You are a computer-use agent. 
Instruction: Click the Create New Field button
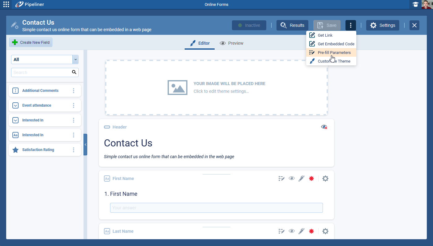pyautogui.click(x=31, y=43)
